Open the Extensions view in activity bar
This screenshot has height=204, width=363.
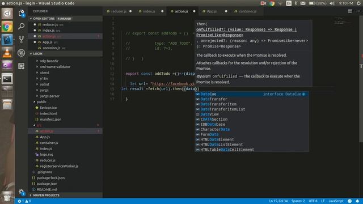[x=22, y=66]
